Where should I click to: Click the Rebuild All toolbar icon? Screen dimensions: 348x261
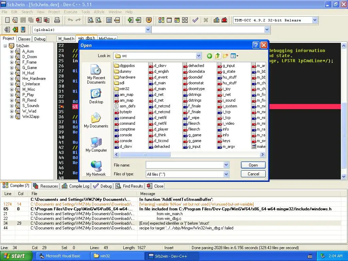[185, 20]
